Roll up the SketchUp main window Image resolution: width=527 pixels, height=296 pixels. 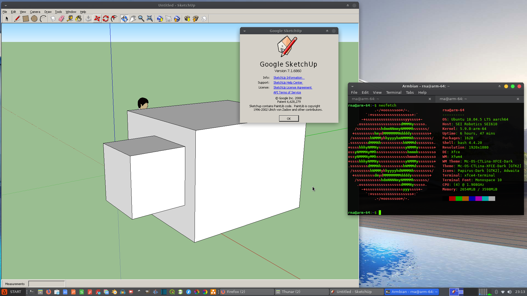[x=347, y=5]
